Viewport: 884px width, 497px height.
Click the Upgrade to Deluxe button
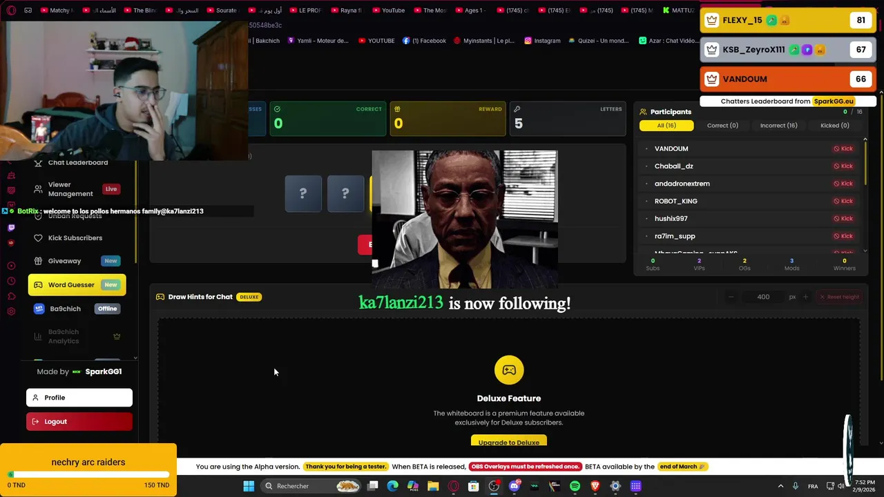[x=509, y=442]
